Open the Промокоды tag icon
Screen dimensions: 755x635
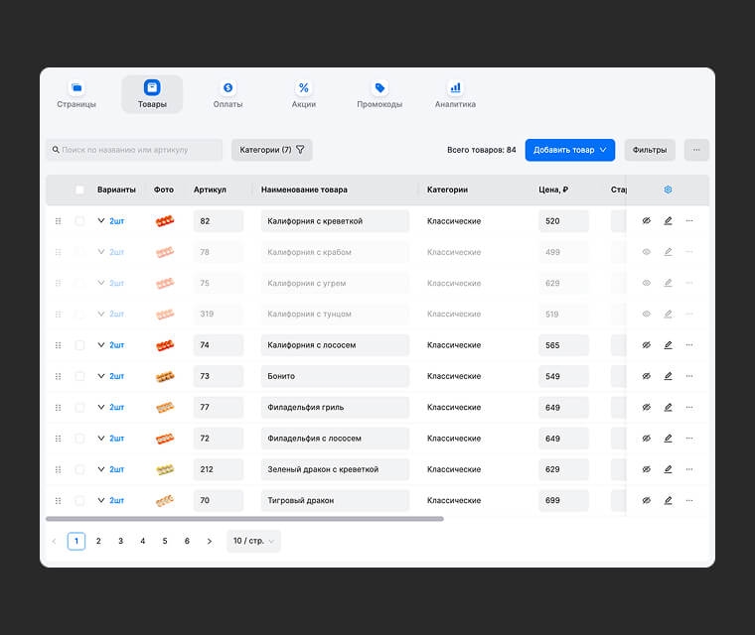pos(379,88)
